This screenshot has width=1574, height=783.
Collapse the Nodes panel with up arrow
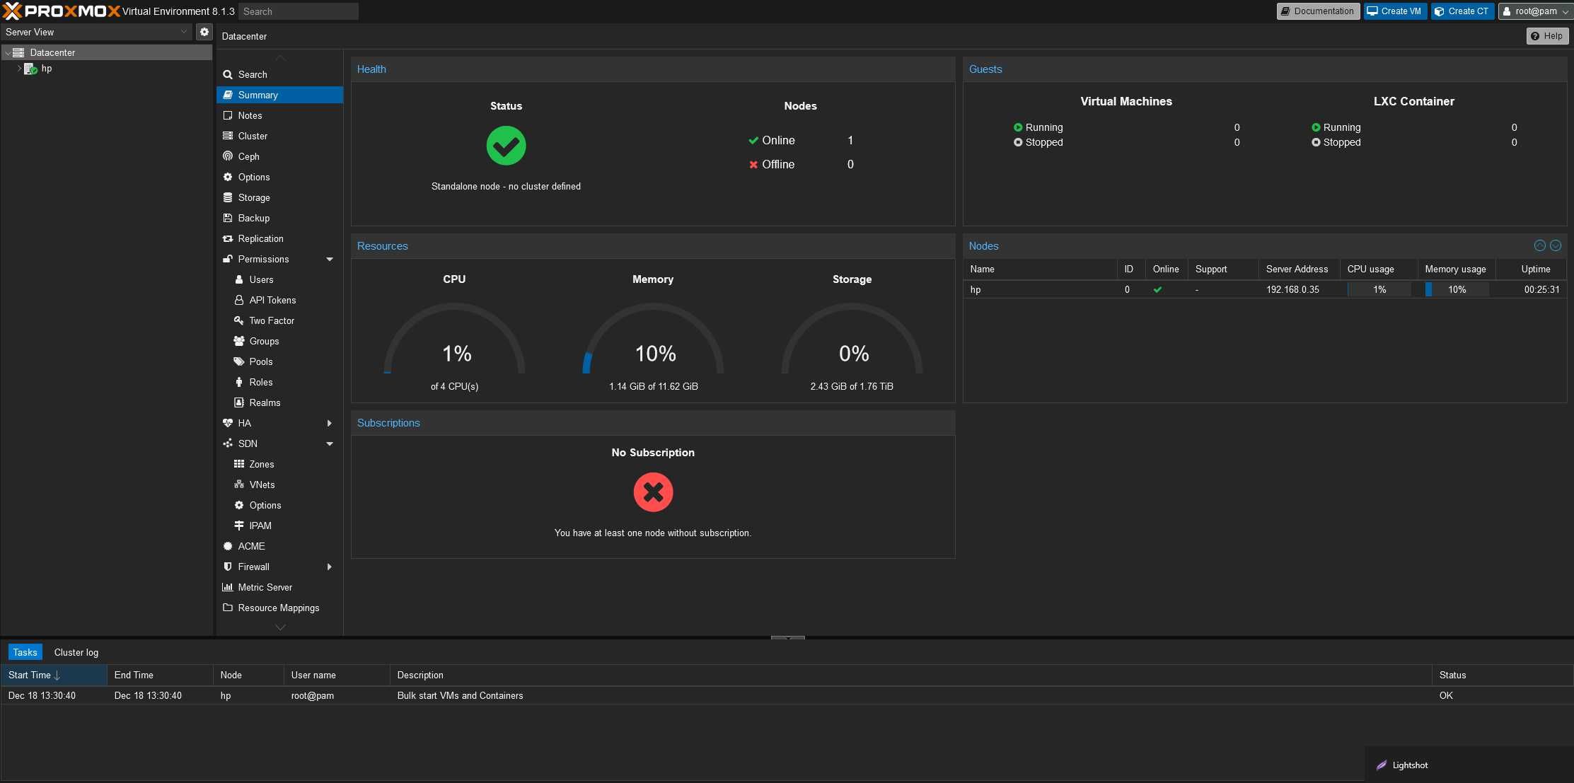[1540, 245]
